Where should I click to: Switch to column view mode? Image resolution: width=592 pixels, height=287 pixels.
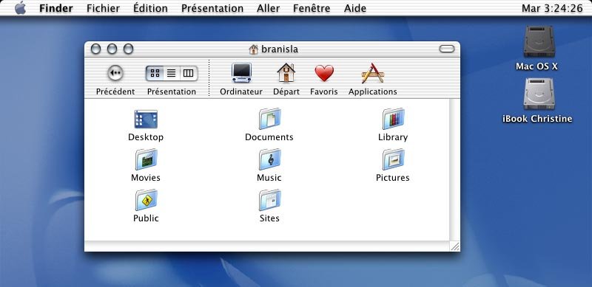click(189, 73)
